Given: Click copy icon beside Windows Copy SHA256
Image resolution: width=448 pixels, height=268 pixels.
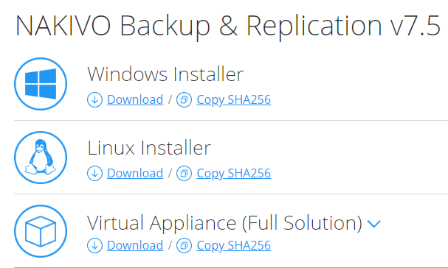Looking at the screenshot, I should pyautogui.click(x=184, y=100).
